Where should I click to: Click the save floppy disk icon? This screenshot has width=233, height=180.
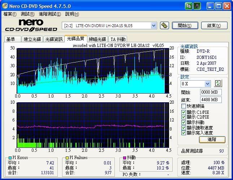pyautogui.click(x=197, y=6)
